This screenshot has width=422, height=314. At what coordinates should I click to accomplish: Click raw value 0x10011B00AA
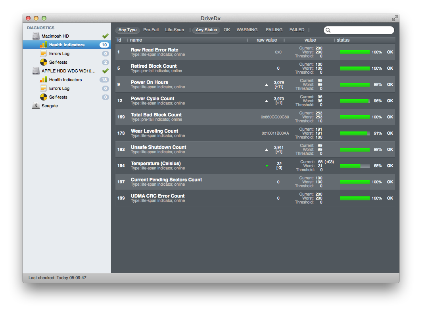pyautogui.click(x=275, y=133)
